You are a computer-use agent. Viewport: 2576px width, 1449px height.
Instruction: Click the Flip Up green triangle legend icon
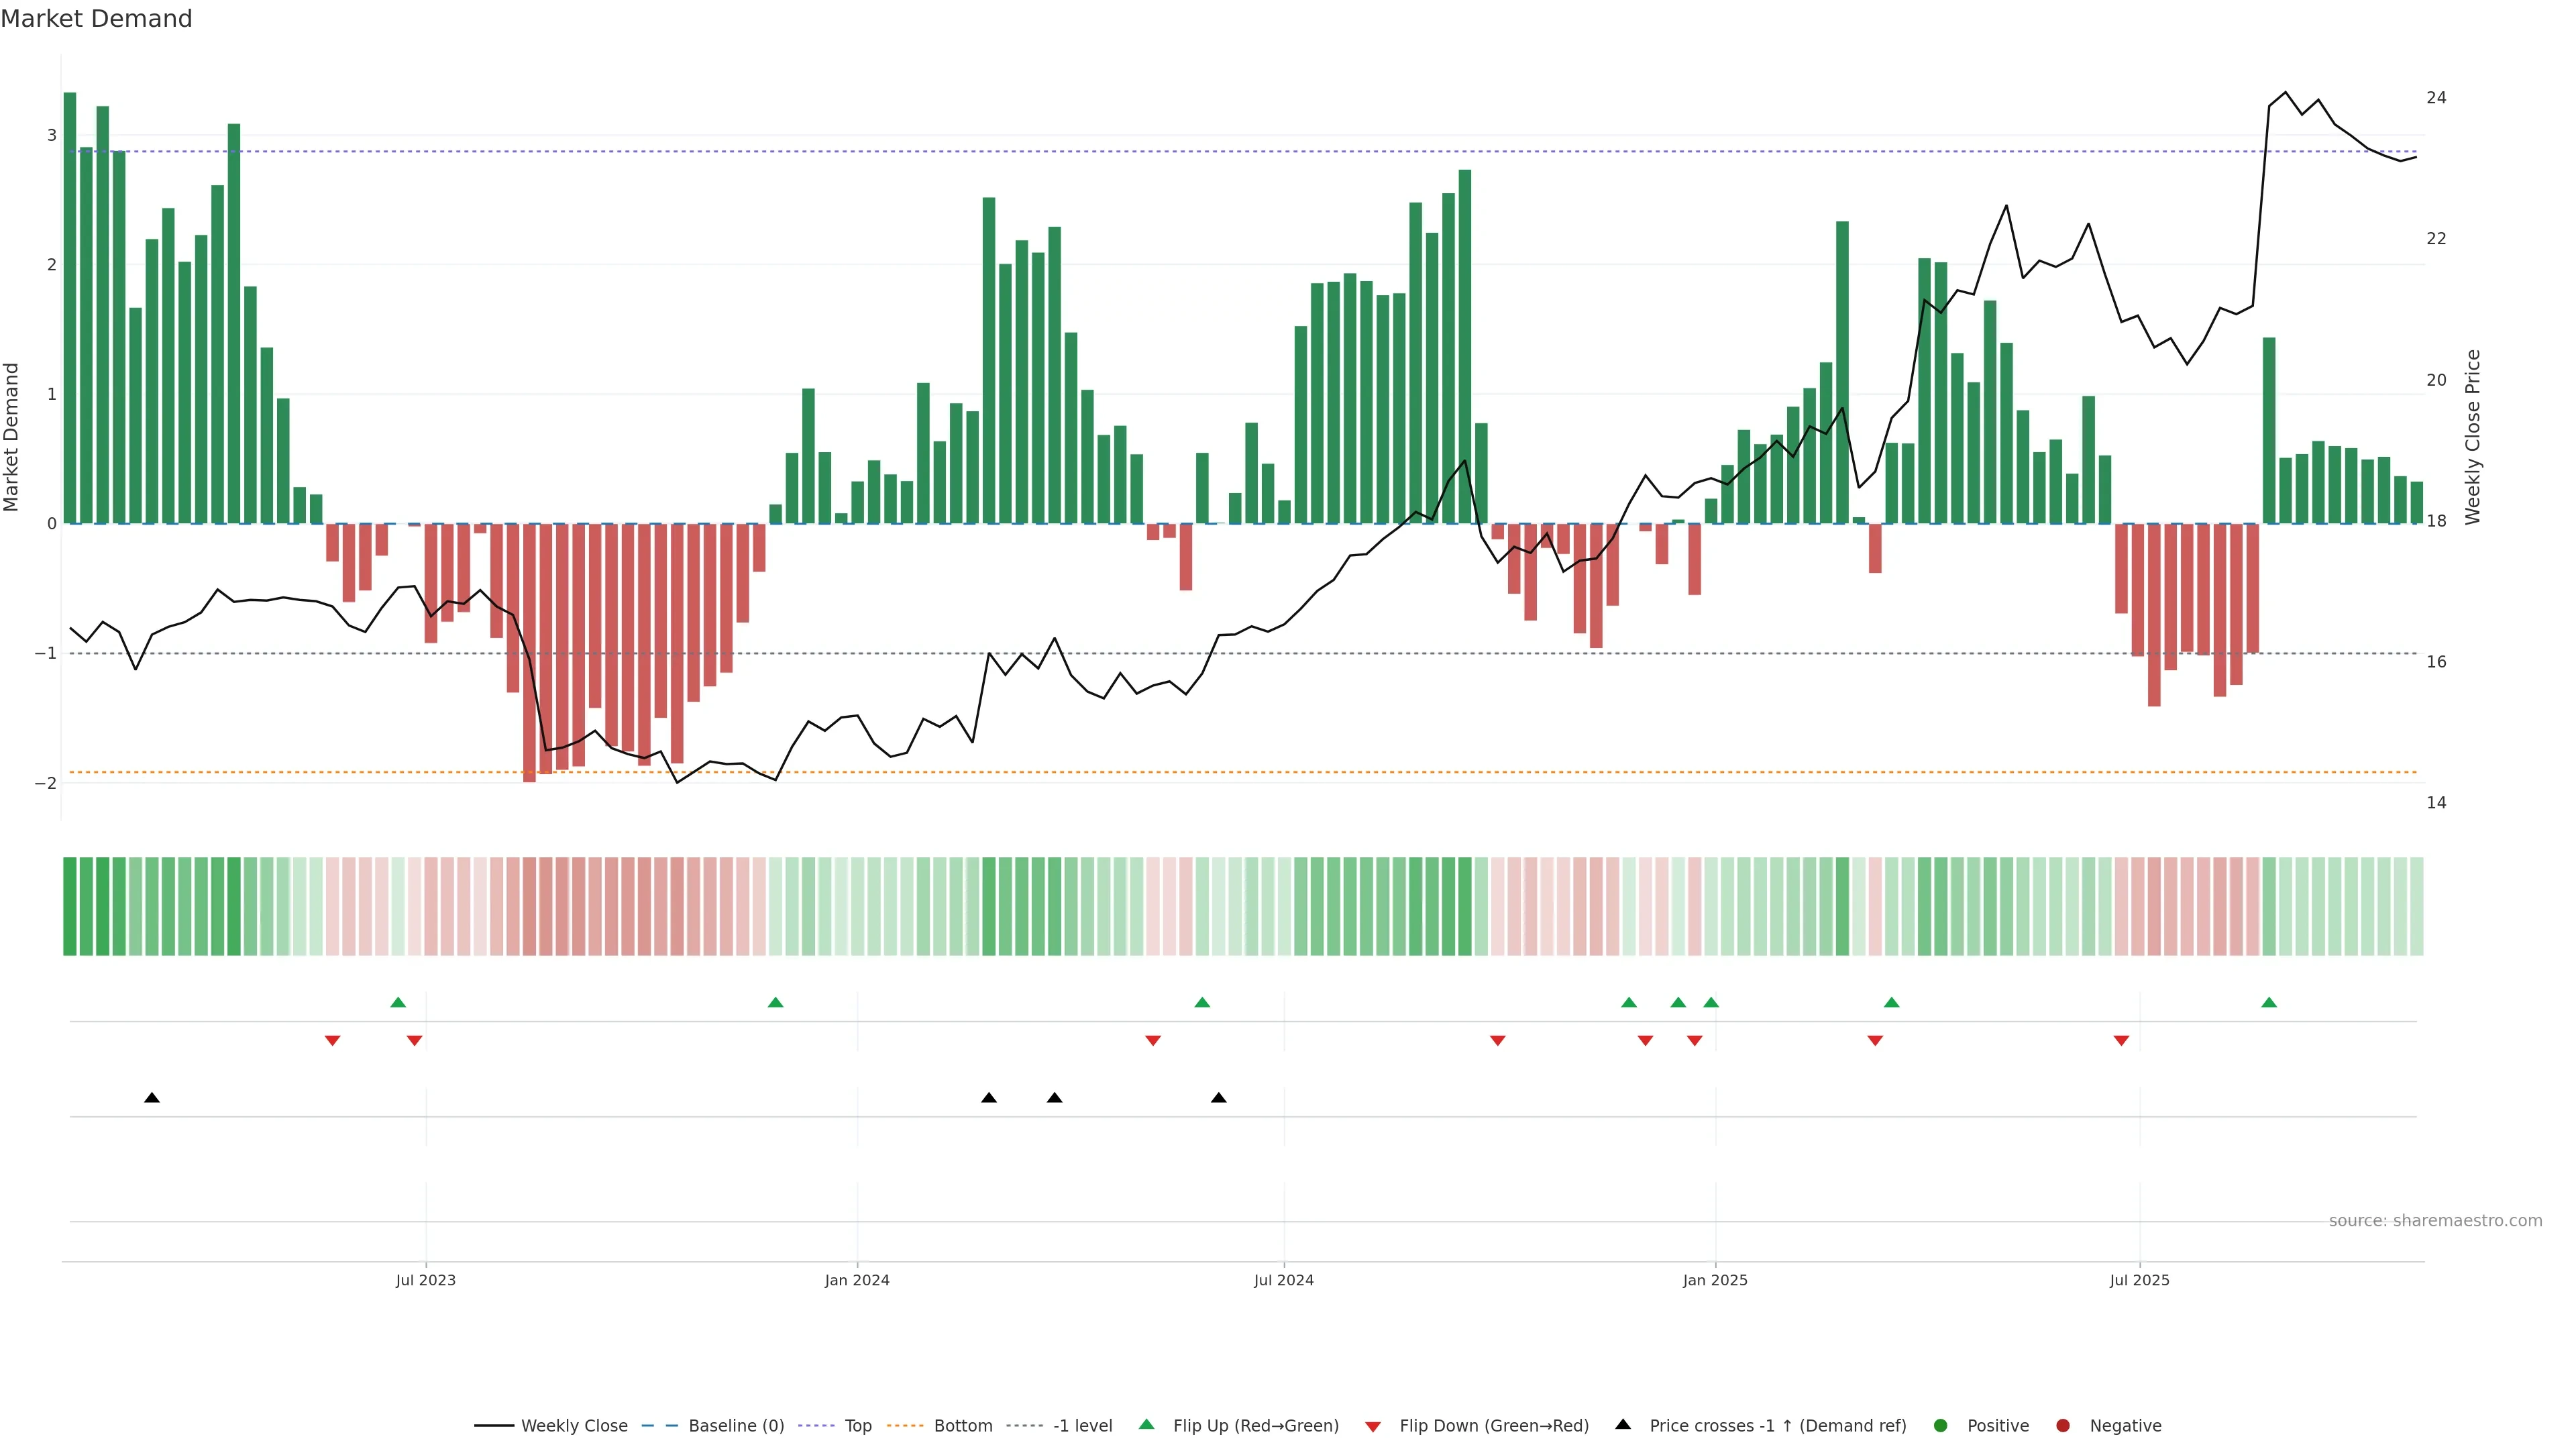[1146, 1425]
